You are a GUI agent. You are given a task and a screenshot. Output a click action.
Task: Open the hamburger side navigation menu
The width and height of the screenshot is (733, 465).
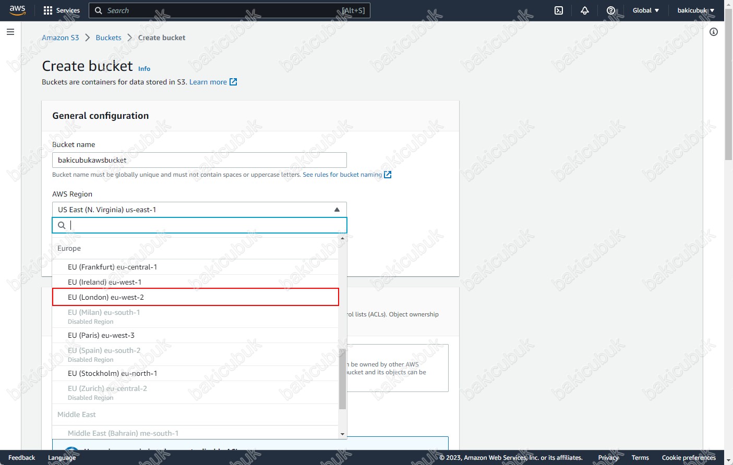click(10, 32)
